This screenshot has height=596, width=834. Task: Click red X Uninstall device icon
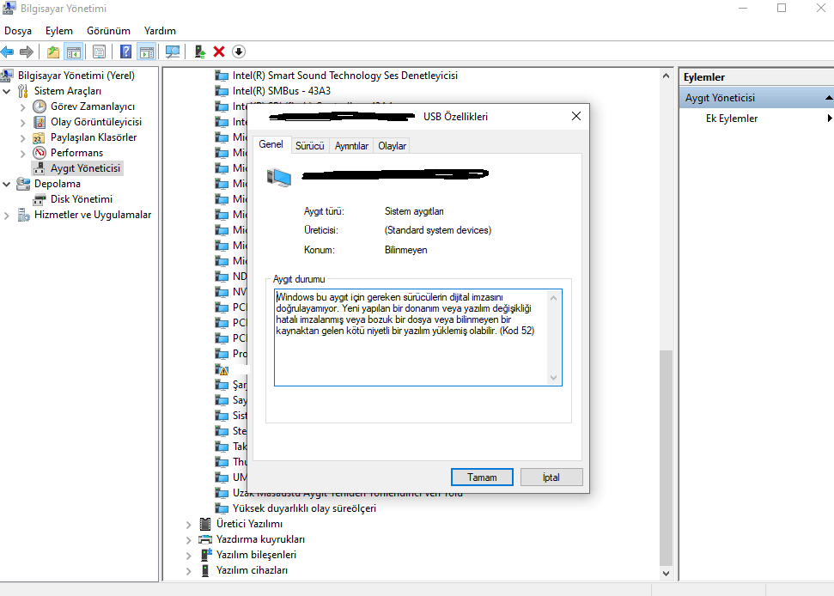(219, 52)
